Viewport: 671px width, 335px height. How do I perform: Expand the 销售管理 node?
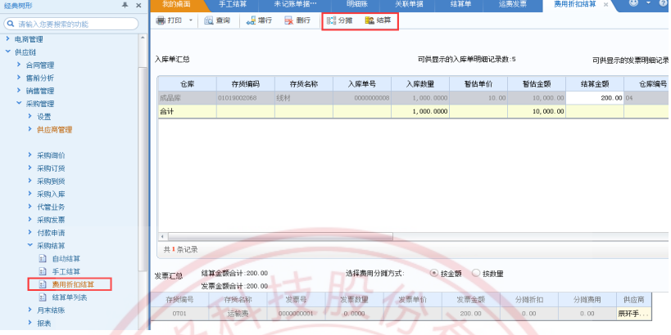tap(19, 91)
